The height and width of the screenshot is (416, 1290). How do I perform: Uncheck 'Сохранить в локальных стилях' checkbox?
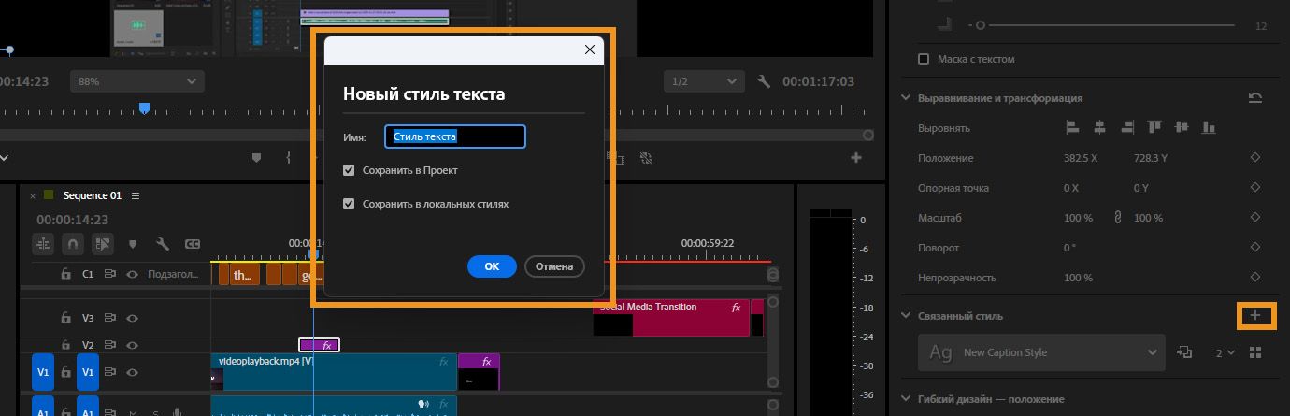(x=349, y=204)
